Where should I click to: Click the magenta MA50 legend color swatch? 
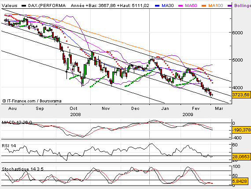pyautogui.click(x=180, y=6)
